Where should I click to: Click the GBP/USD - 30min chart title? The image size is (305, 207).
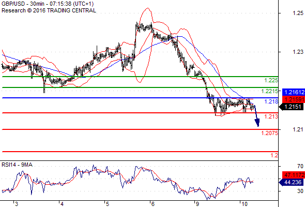(47, 4)
